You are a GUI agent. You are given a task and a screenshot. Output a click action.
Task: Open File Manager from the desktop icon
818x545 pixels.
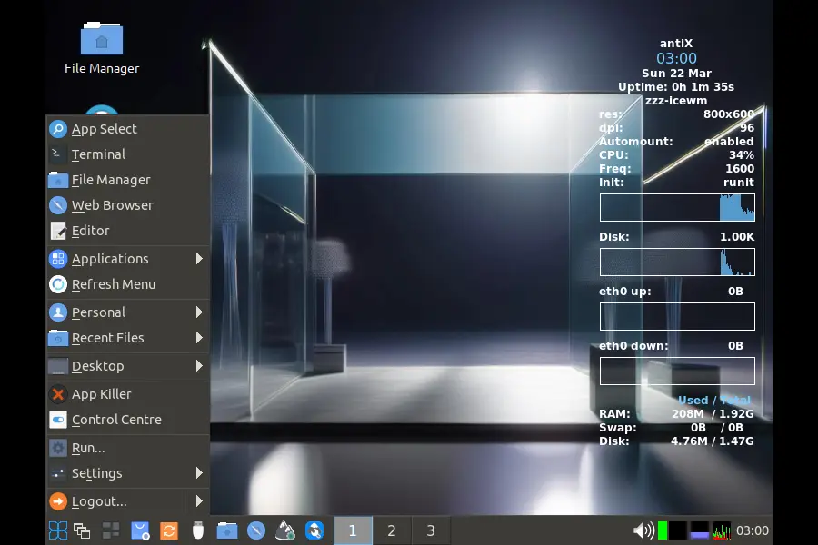pyautogui.click(x=100, y=41)
